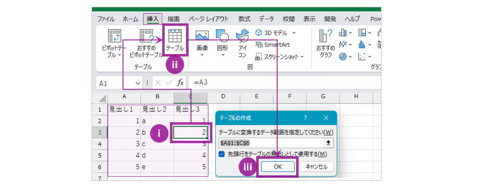Click the collapse range icon in the dialog

pos(328,143)
